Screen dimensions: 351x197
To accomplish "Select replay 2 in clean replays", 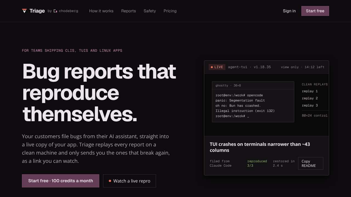I will 310,98.
